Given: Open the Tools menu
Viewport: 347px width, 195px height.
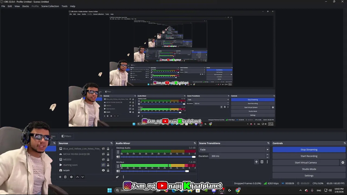Looking at the screenshot, I should coord(65,6).
